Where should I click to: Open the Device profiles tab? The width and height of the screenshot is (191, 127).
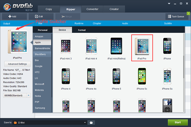pyautogui.click(x=62, y=30)
